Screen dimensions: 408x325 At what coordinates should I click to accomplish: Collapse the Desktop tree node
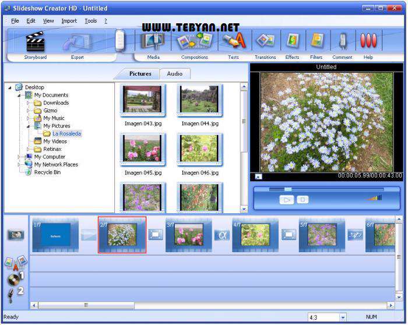(x=10, y=87)
